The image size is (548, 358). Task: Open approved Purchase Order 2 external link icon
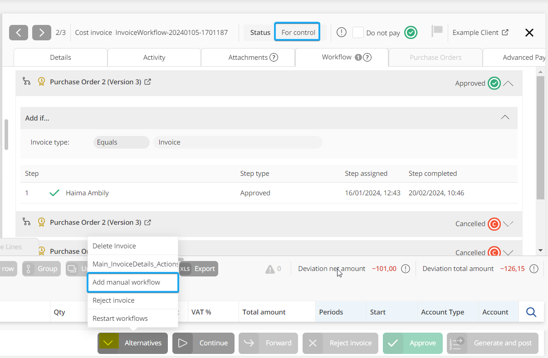click(x=147, y=82)
